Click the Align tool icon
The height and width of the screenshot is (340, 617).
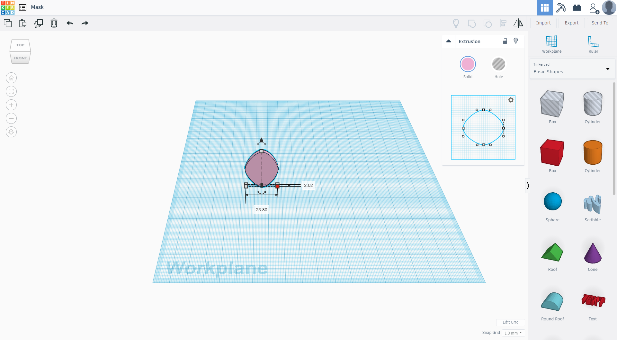pyautogui.click(x=503, y=23)
